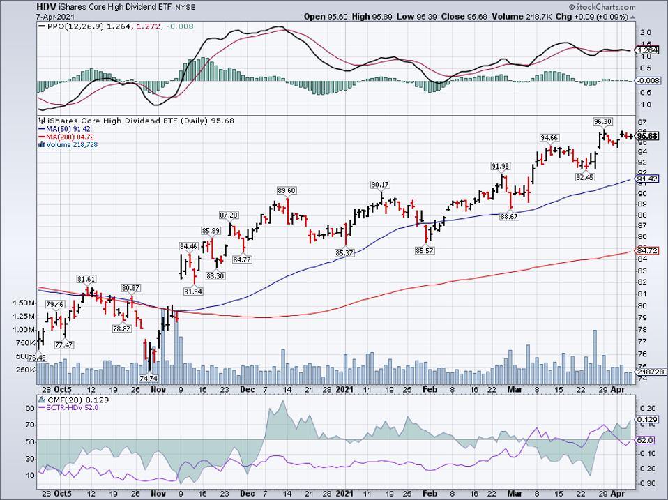Click the SCTR-HDV 52.0 legend label
This screenshot has width=668, height=500.
(72, 407)
